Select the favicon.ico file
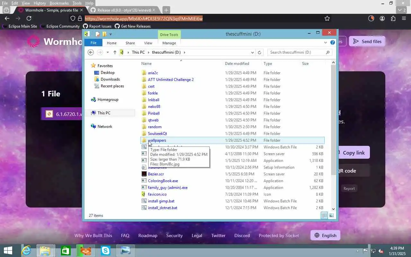 (x=157, y=194)
